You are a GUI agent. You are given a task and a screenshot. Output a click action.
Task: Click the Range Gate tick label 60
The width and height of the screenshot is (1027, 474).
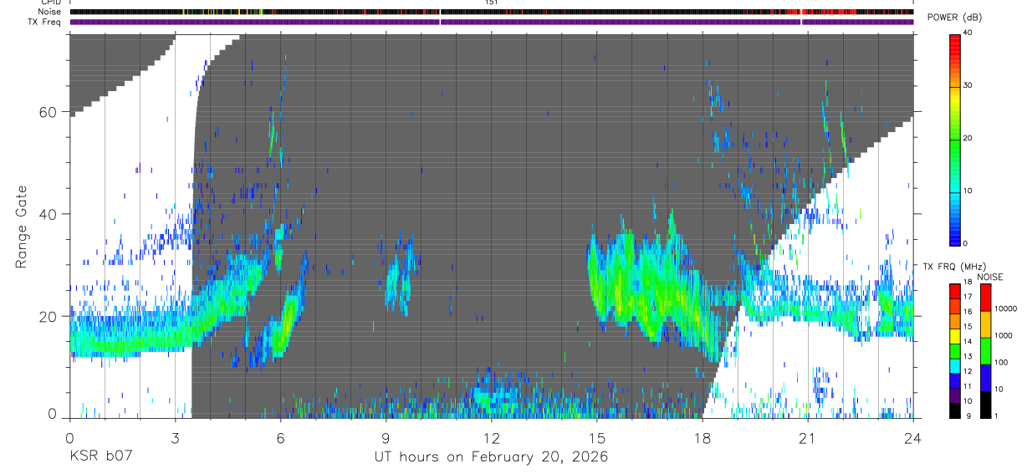pyautogui.click(x=48, y=112)
